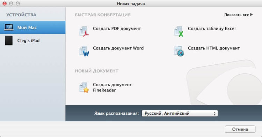Choose Создать документ FineReader
The width and height of the screenshot is (262, 137).
click(112, 88)
